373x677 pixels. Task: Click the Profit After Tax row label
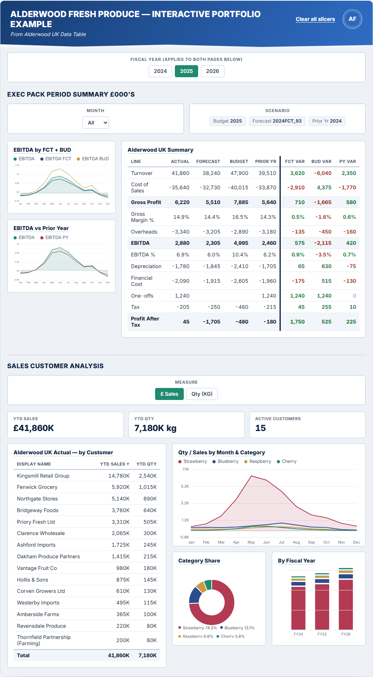(x=145, y=322)
